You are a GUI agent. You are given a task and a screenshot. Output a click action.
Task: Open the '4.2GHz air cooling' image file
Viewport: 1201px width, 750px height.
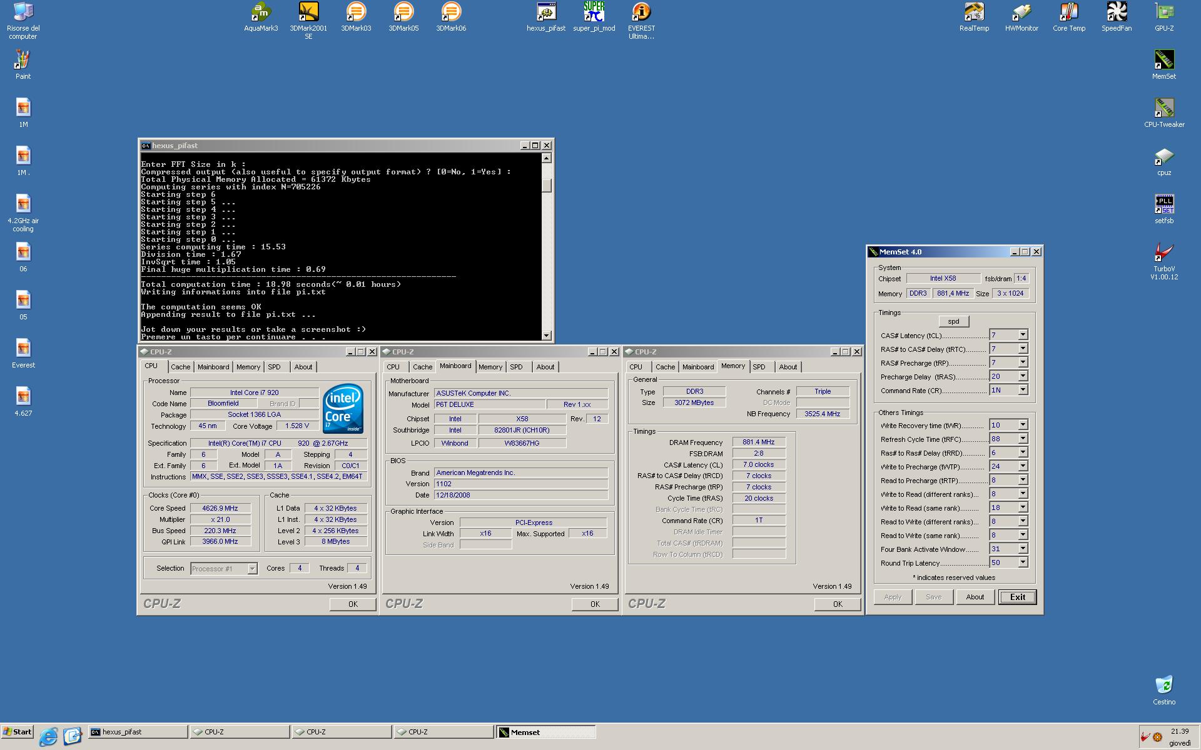click(x=23, y=213)
